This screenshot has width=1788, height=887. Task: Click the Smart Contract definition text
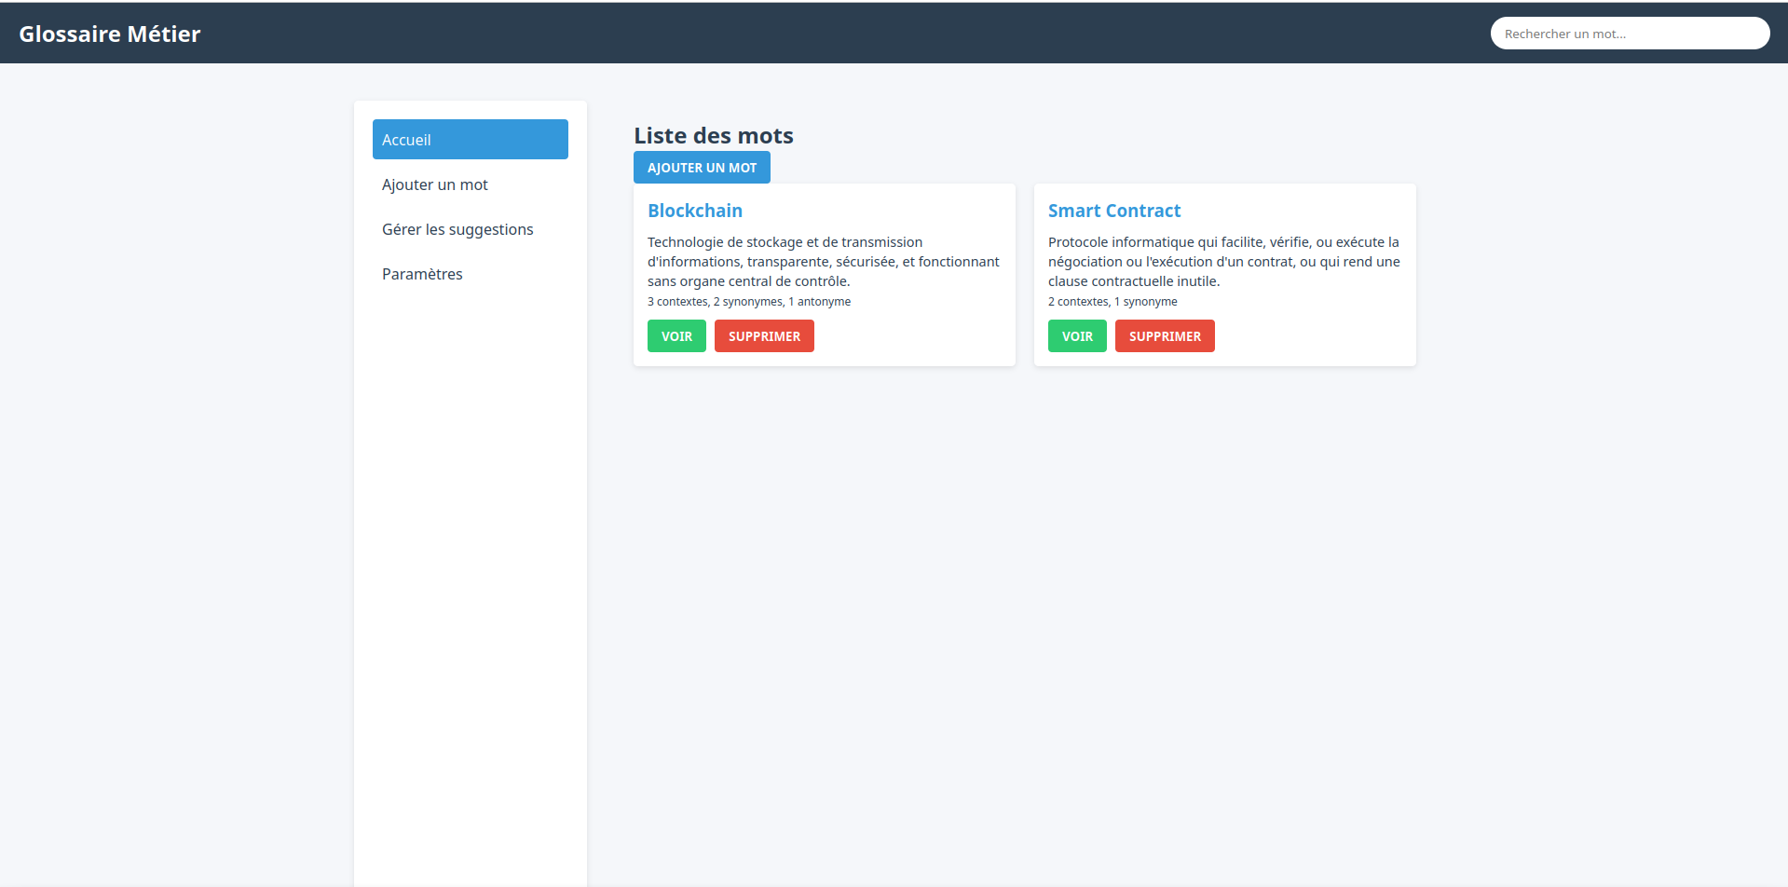[x=1223, y=262]
